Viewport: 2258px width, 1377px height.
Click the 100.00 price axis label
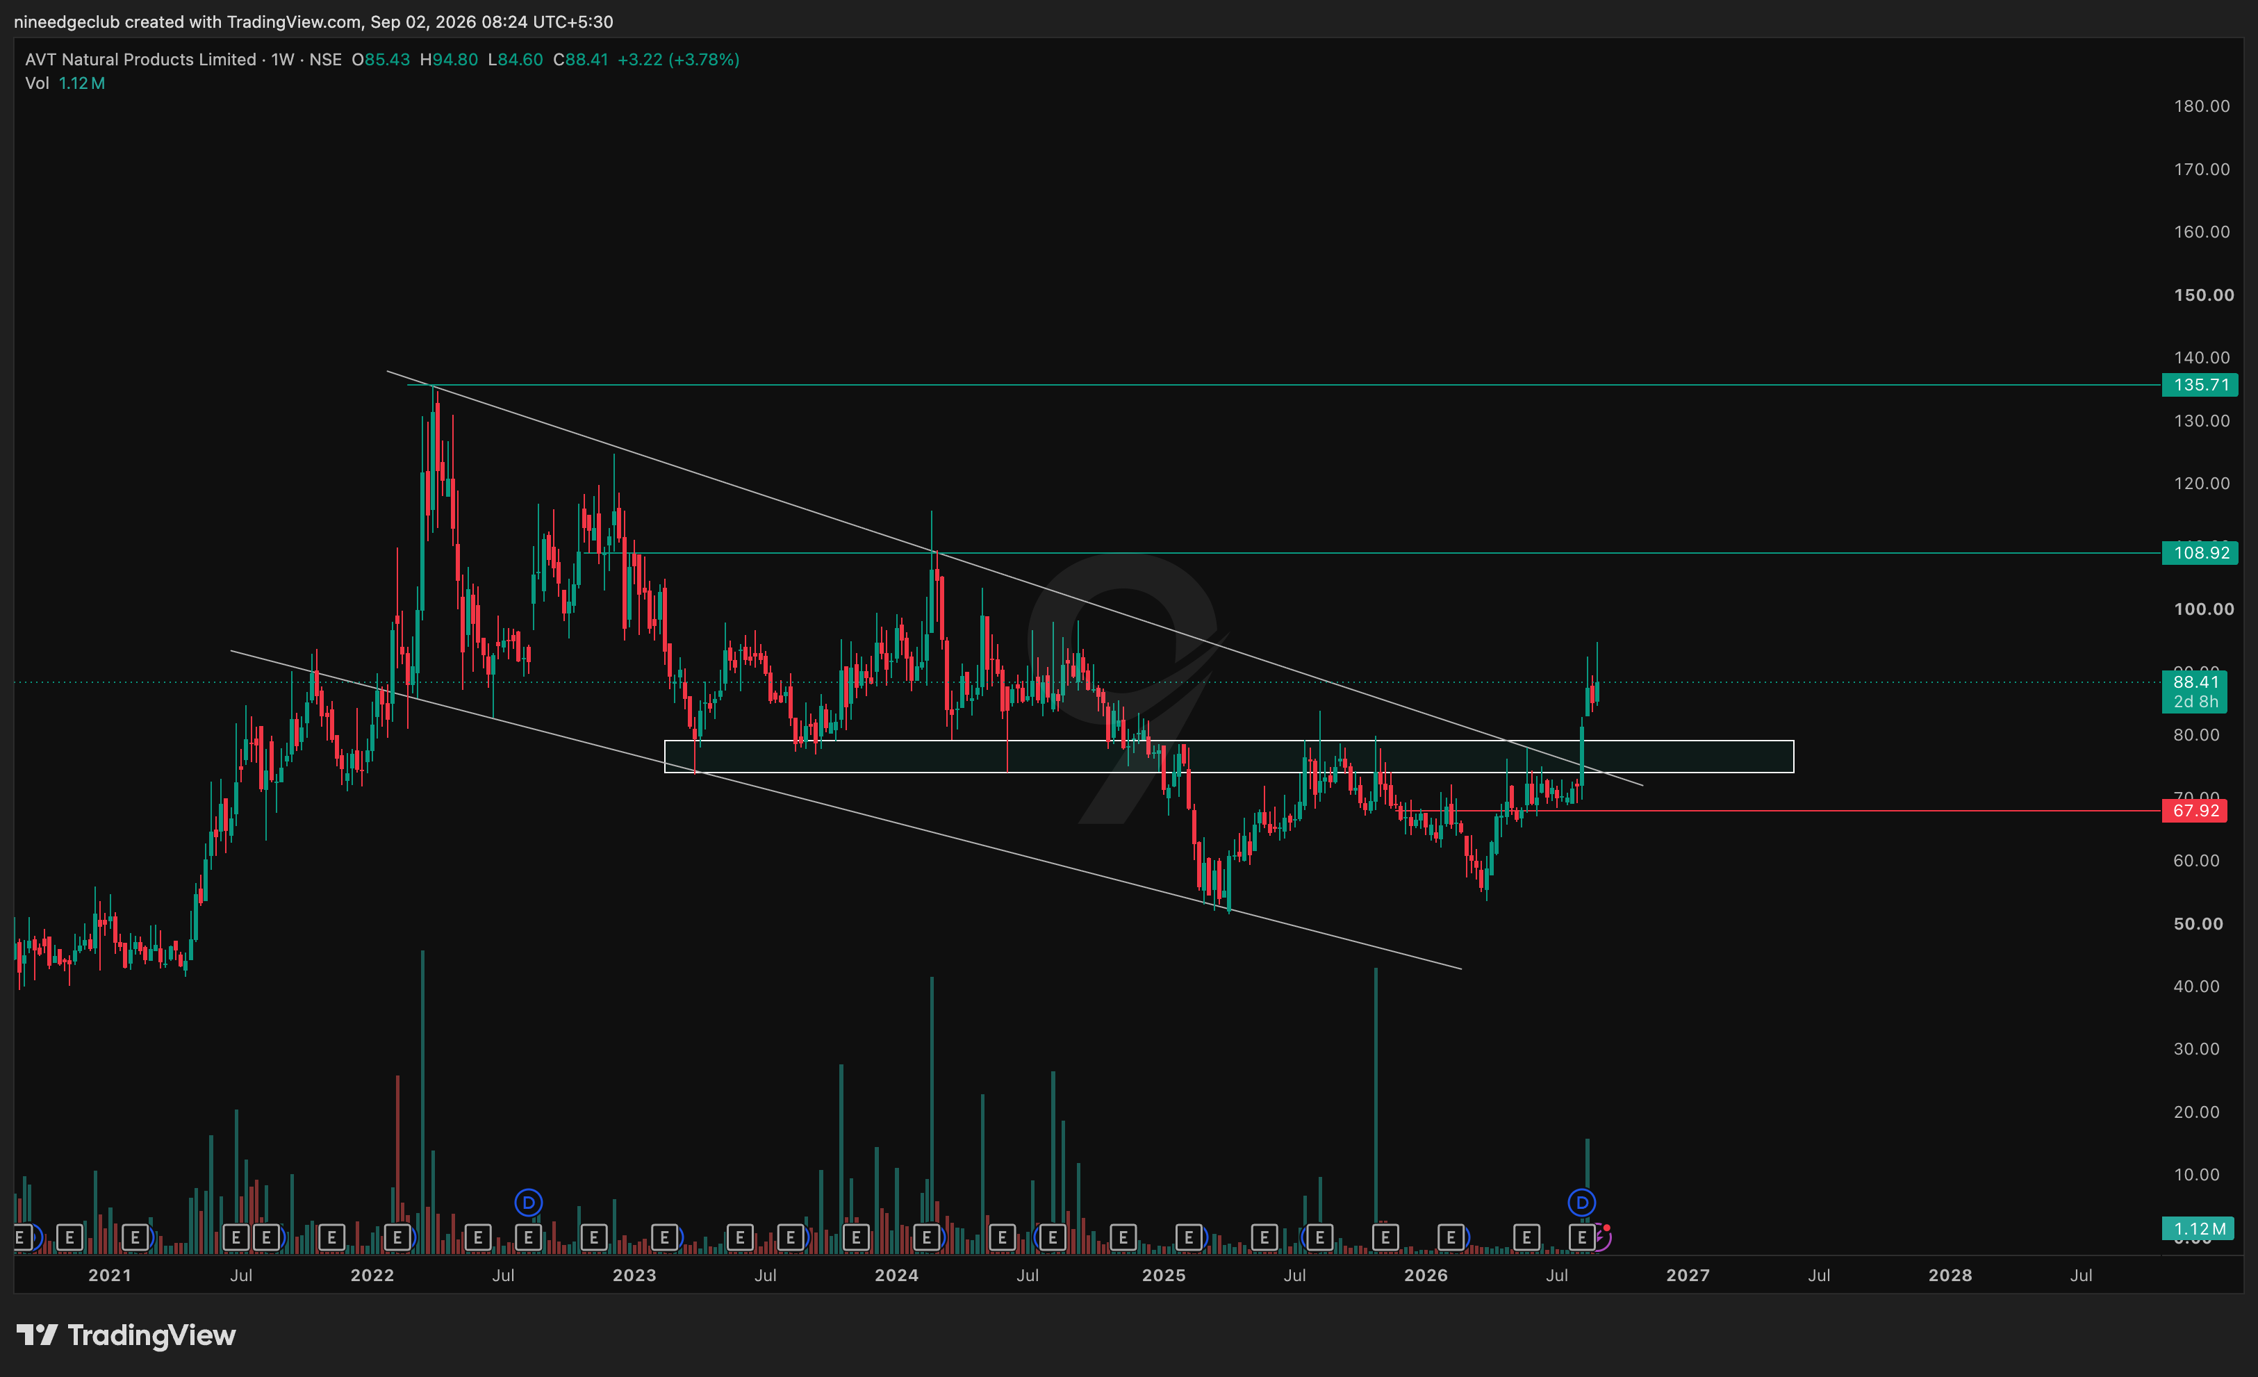[x=2203, y=609]
